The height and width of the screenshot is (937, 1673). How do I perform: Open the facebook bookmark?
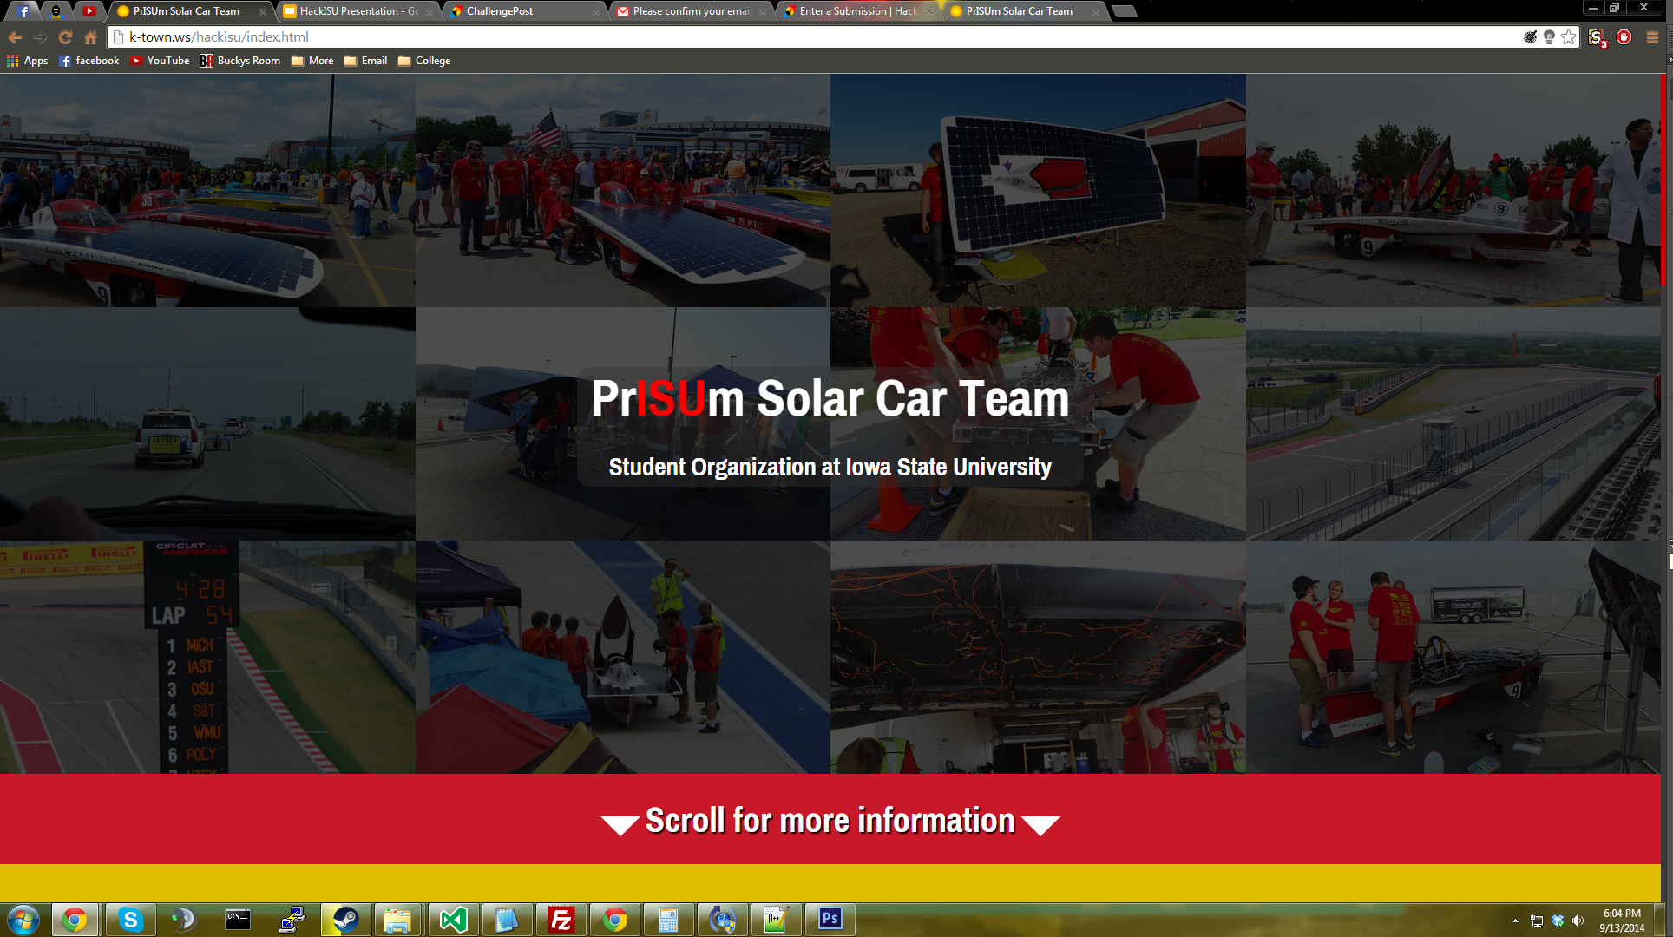coord(89,61)
